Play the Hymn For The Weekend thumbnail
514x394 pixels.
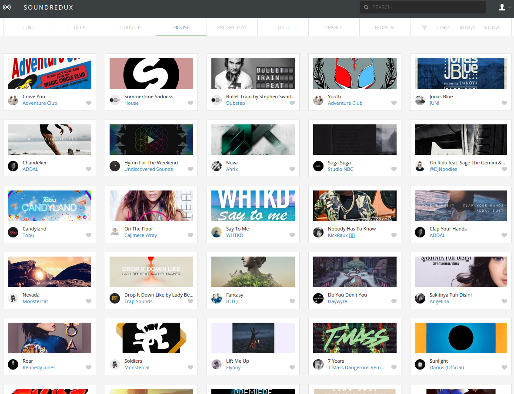[151, 140]
